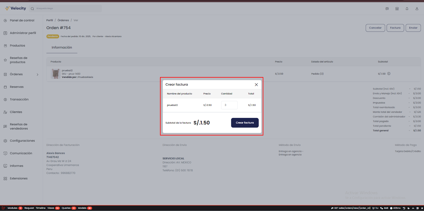The width and height of the screenshot is (424, 211).
Task: Click the prueba12 product thumbnail
Action: tap(55, 74)
